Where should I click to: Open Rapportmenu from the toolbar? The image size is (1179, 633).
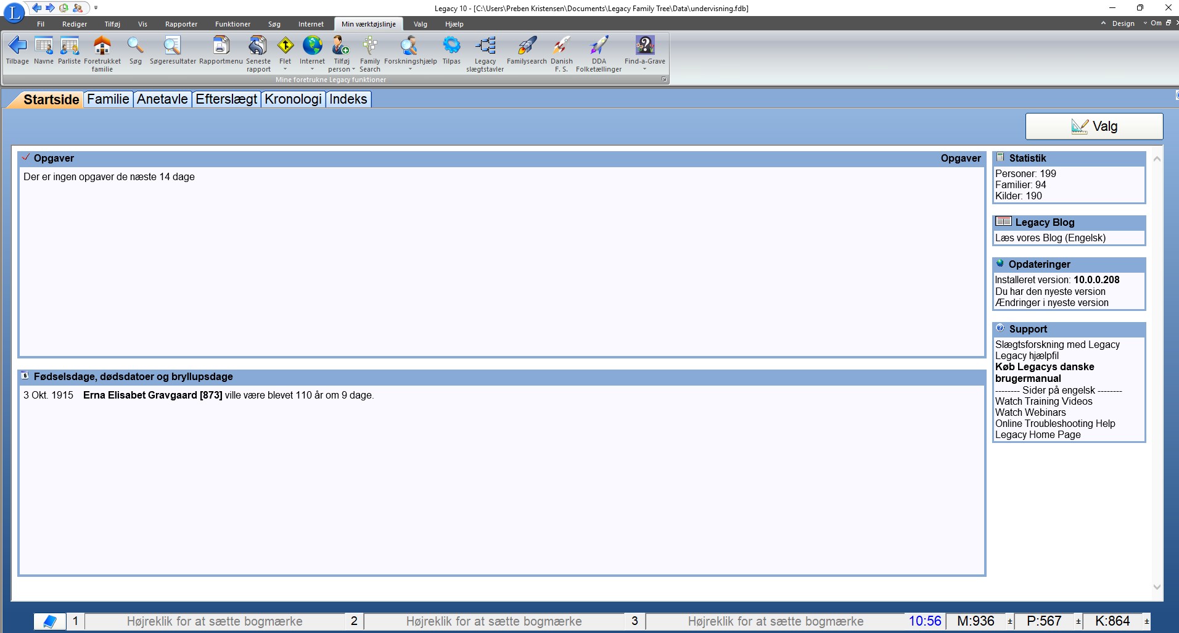tap(221, 46)
